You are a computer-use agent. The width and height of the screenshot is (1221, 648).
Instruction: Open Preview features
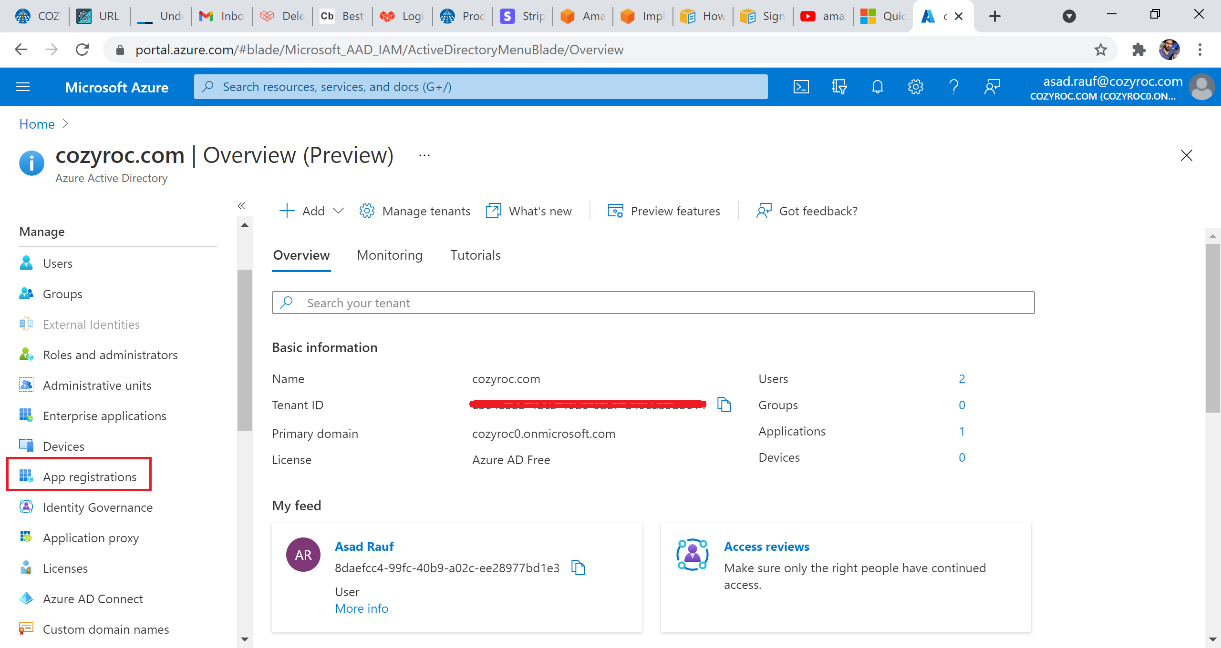click(664, 211)
